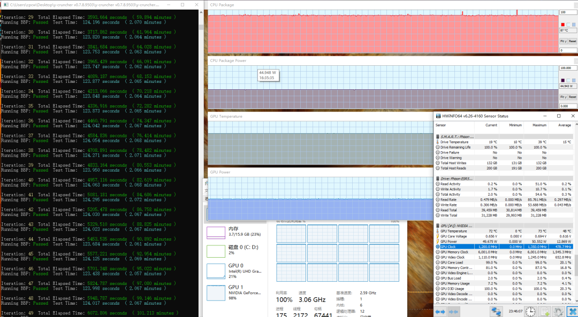Click y-cruncher console vertical scrollbar thumb
The width and height of the screenshot is (578, 317).
point(201,27)
